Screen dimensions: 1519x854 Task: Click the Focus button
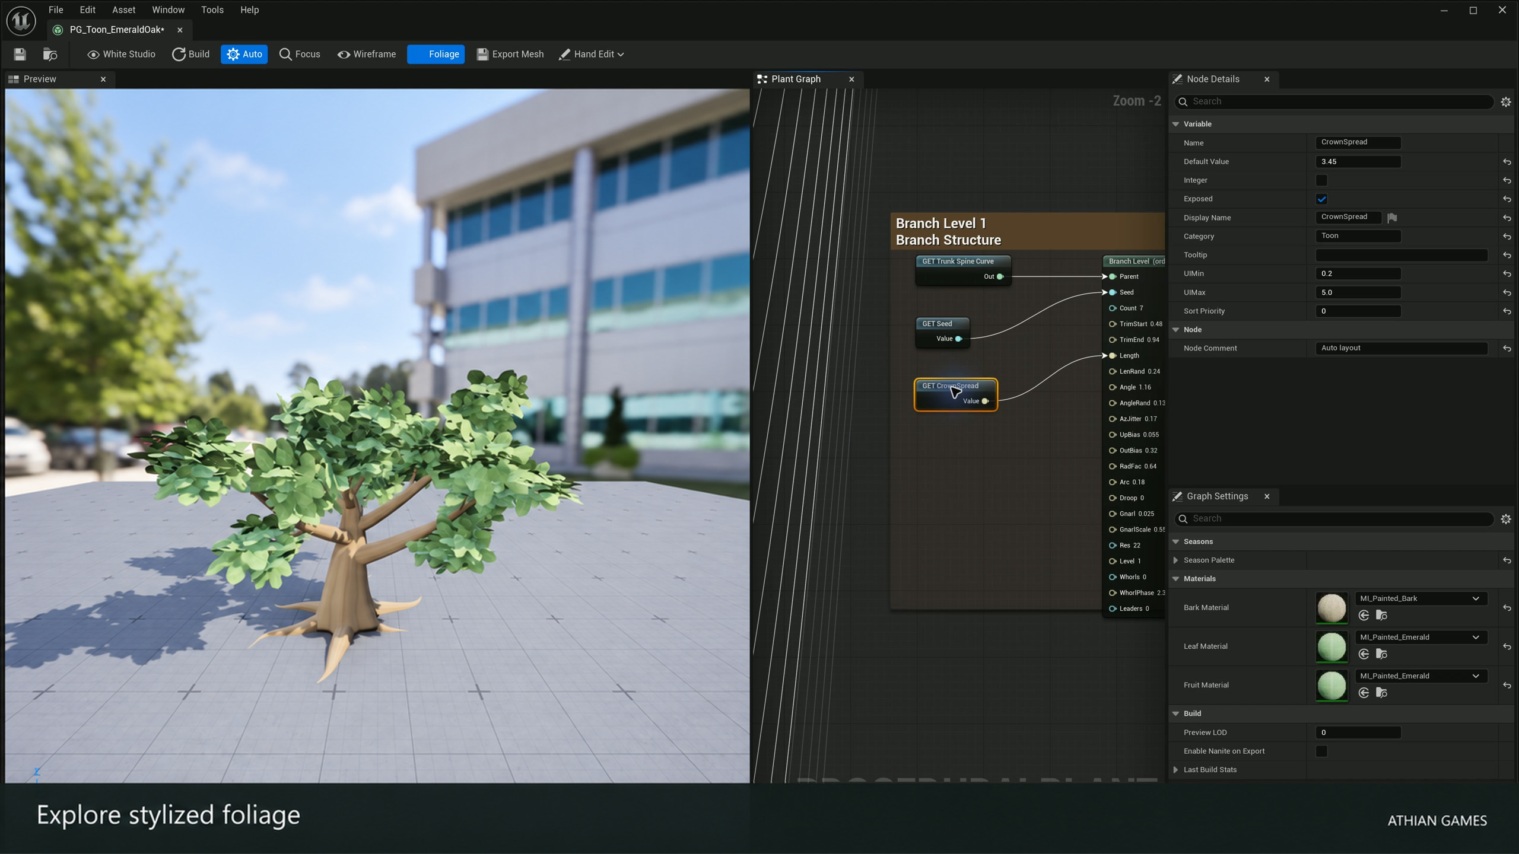tap(300, 54)
